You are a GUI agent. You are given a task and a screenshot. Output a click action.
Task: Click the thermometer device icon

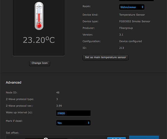click(39, 16)
